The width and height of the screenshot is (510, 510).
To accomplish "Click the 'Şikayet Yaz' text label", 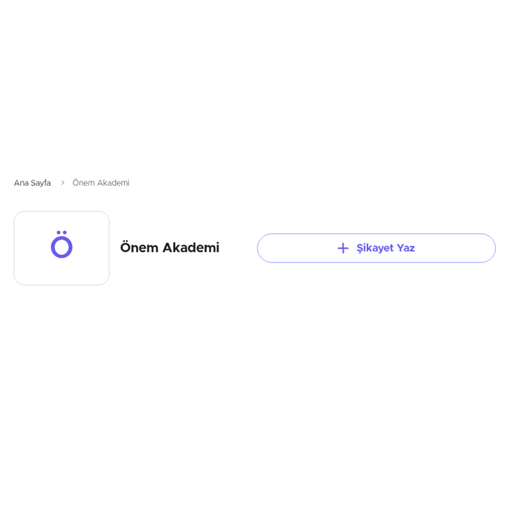I will [x=385, y=248].
